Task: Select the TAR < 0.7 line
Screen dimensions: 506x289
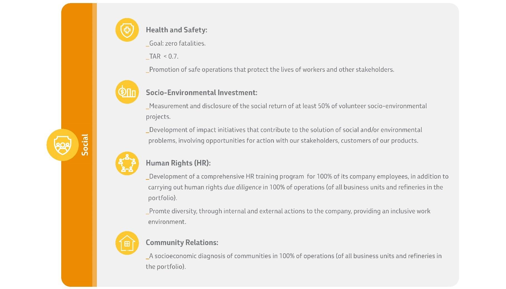Action: click(162, 56)
